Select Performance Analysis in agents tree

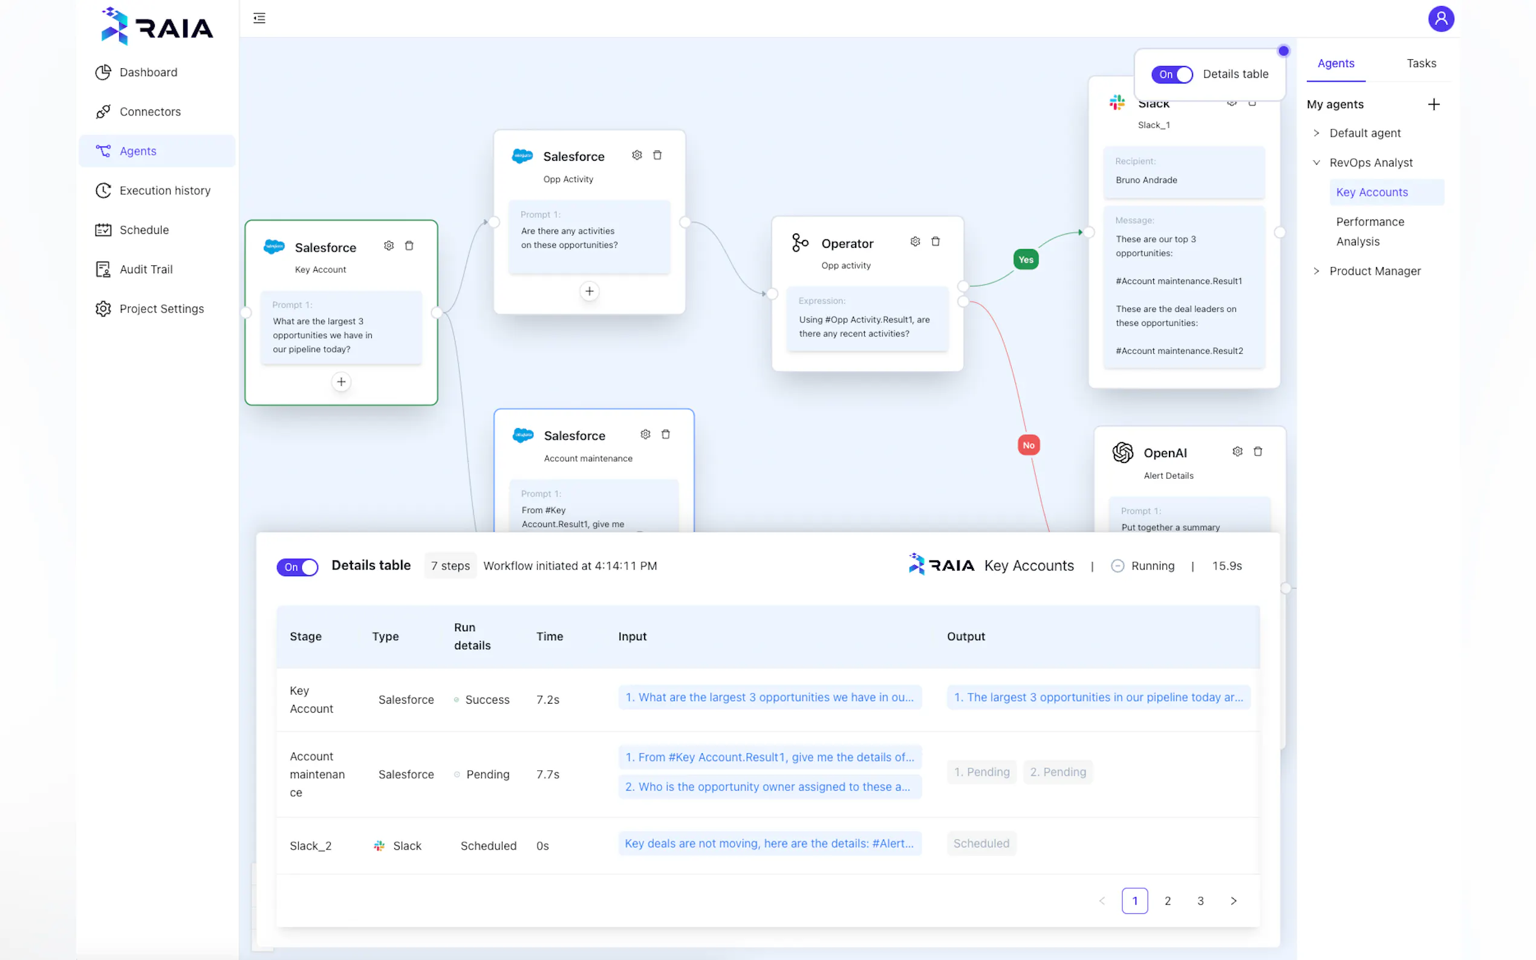coord(1370,231)
